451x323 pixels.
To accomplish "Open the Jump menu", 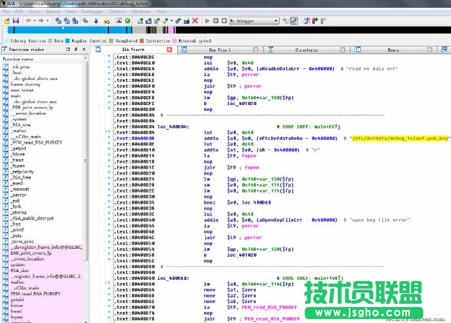I will pos(35,12).
